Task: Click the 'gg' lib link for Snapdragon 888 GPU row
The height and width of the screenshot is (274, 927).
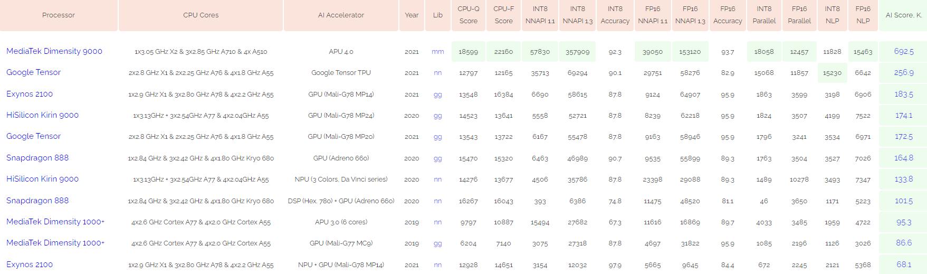Action: coord(437,158)
